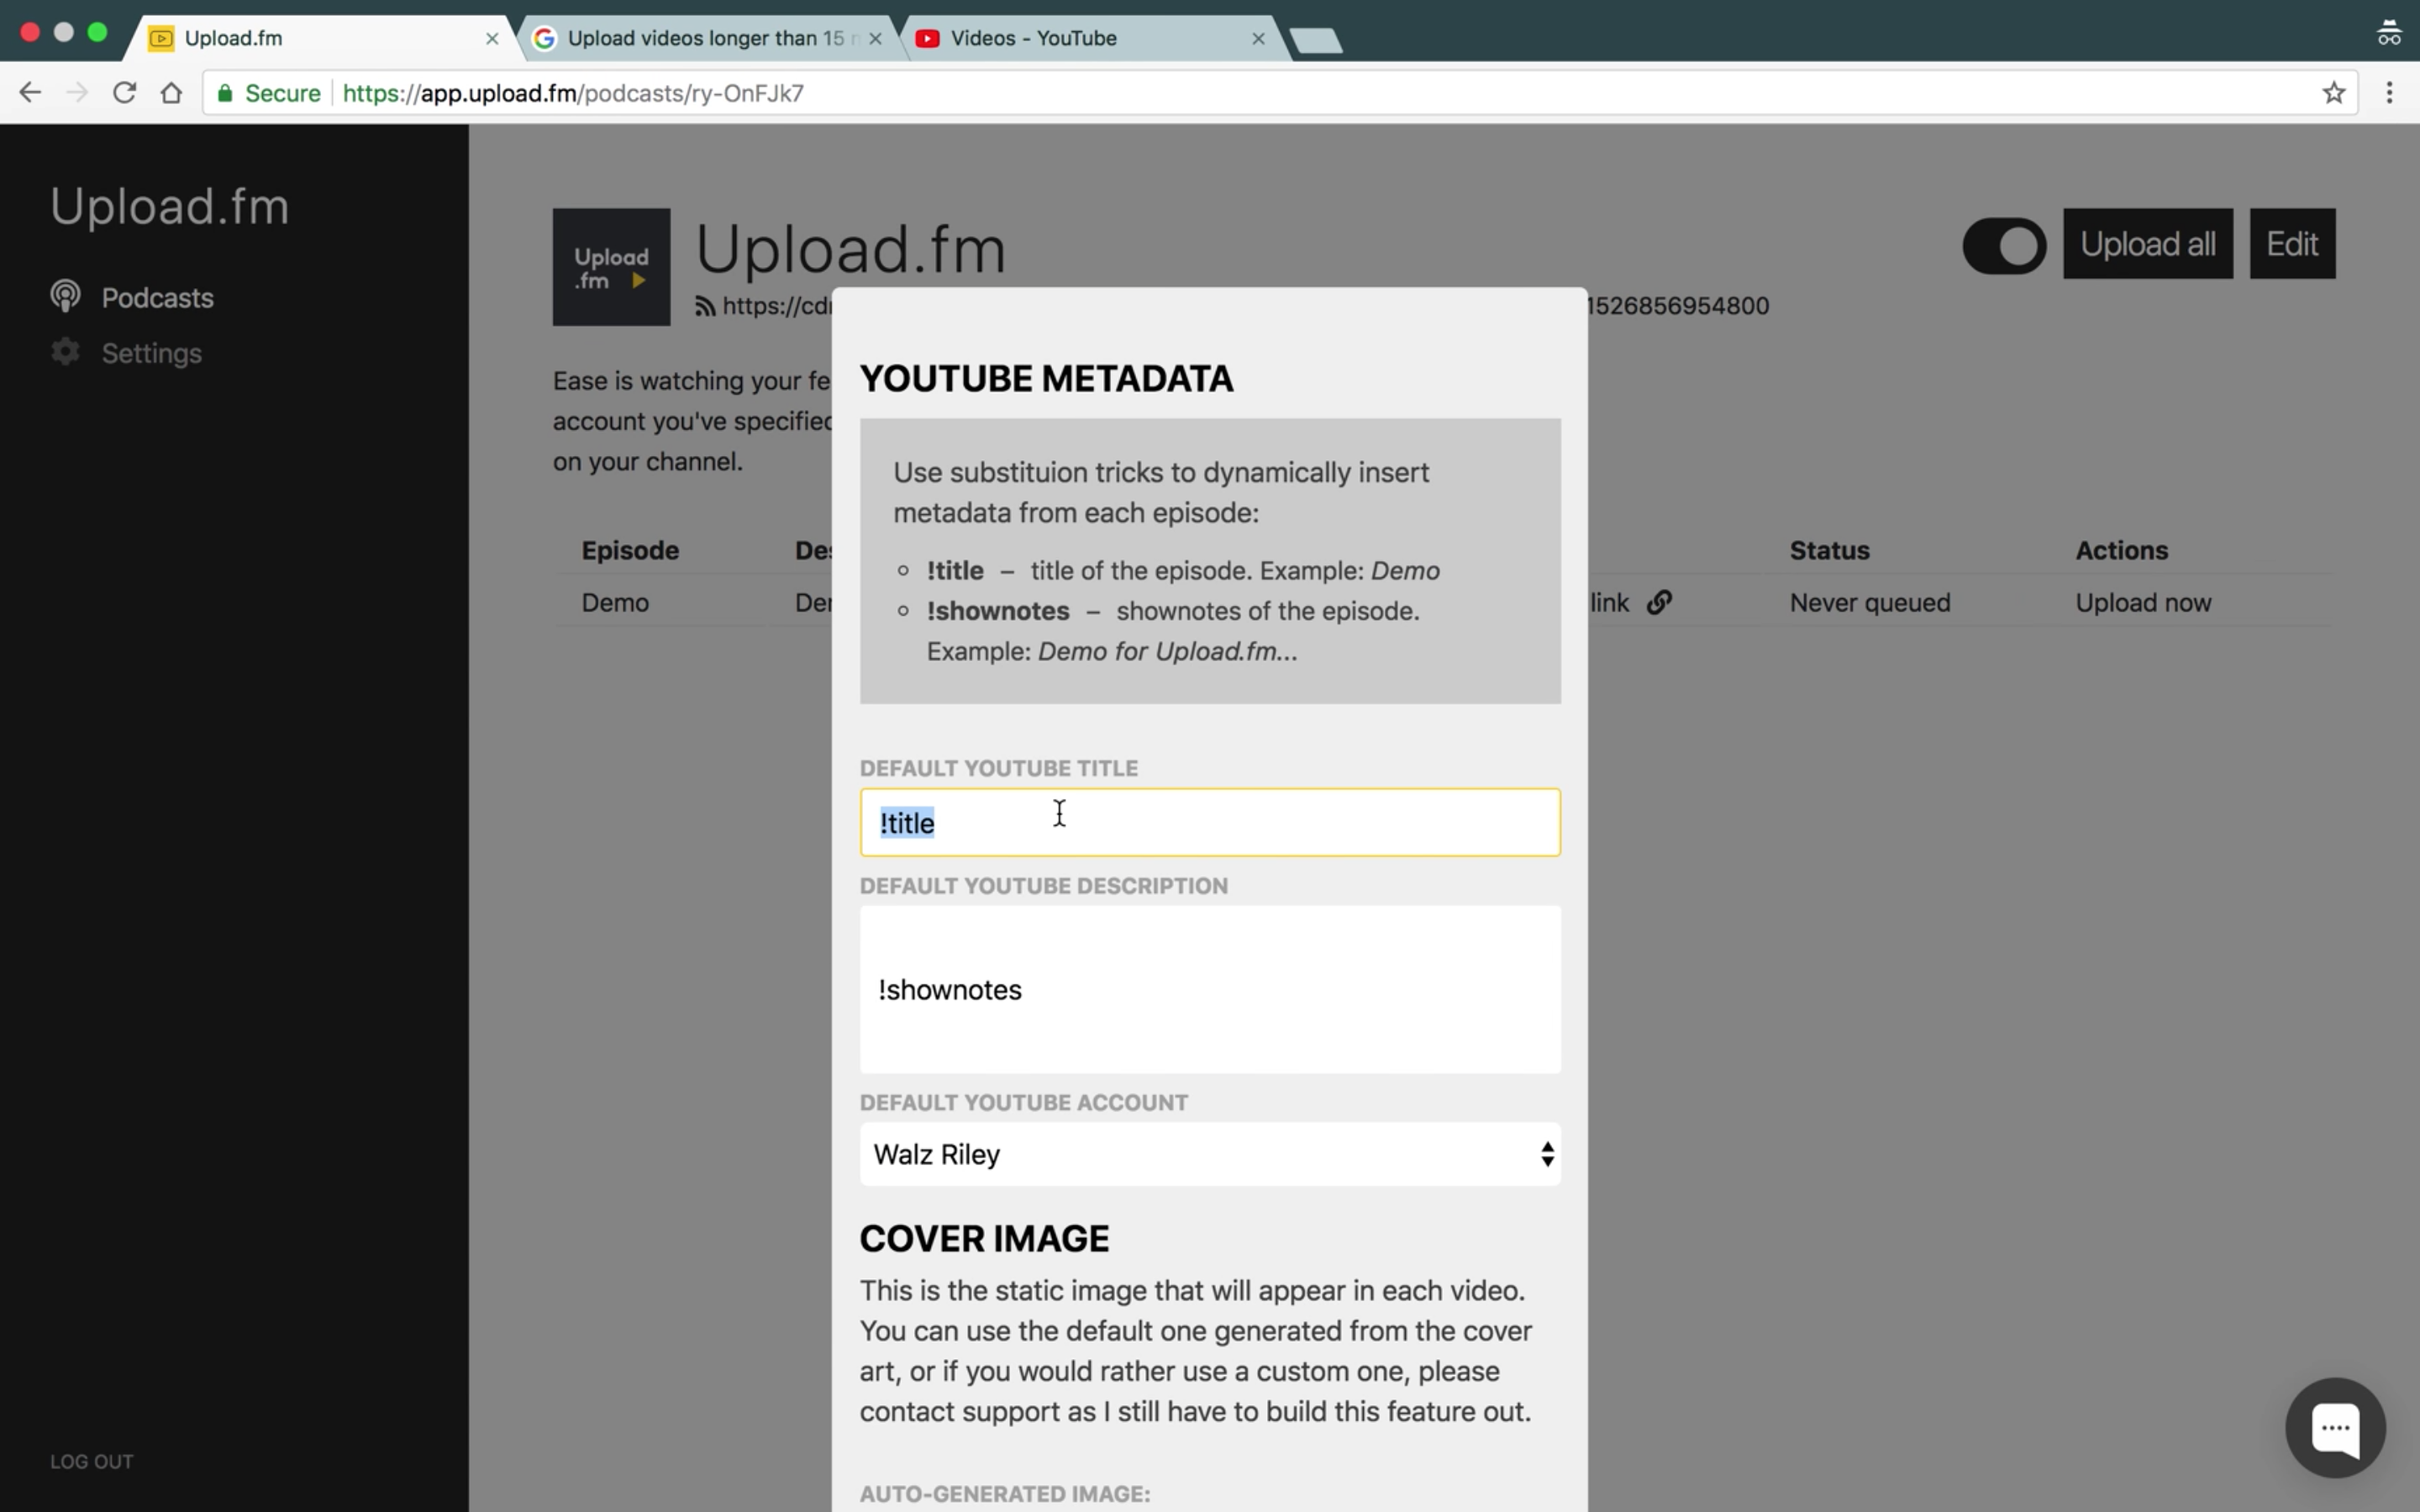This screenshot has width=2420, height=1512.
Task: Open Settings in the sidebar
Action: [x=151, y=353]
